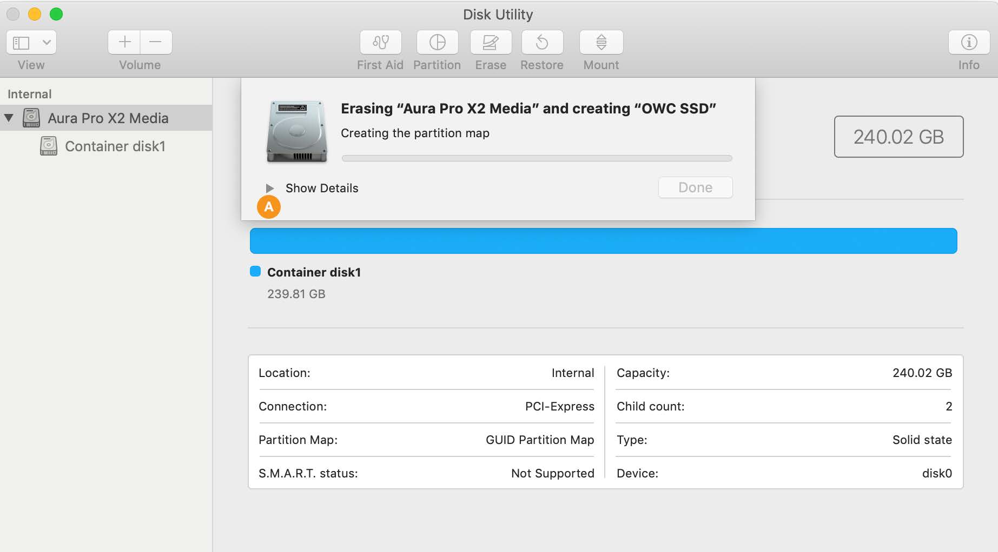The width and height of the screenshot is (998, 552).
Task: Click the orange A marker
Action: click(269, 207)
